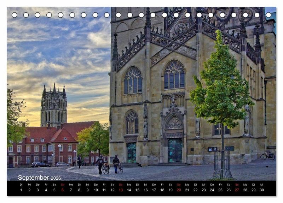Click the red brick building
Viewport: 283px width, 203px height.
point(42,145)
